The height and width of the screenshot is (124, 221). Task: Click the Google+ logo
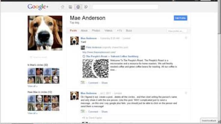coord(38,7)
